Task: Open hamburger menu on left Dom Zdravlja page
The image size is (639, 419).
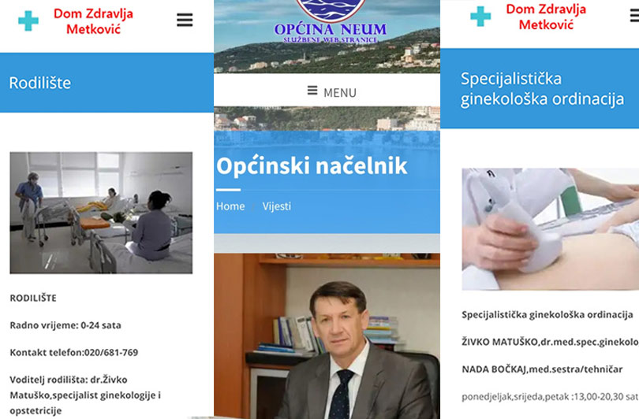Action: [x=185, y=20]
